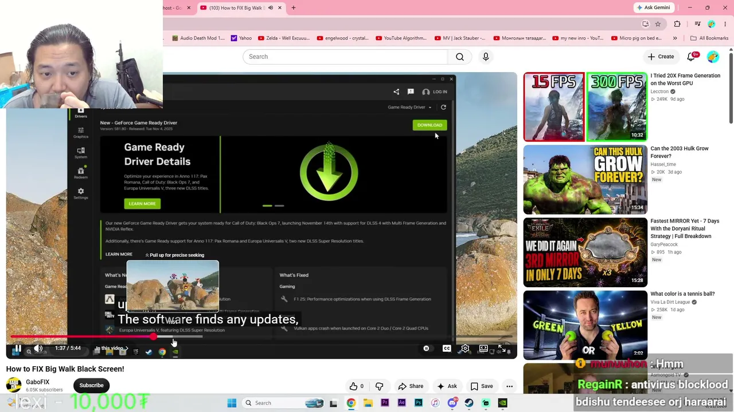Open Adobe Photoshop from taskbar
This screenshot has height=412, width=734.
tap(419, 403)
